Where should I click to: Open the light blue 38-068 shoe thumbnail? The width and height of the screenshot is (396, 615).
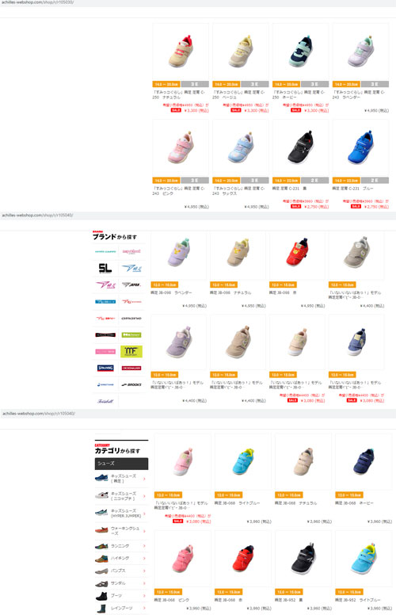click(x=243, y=461)
